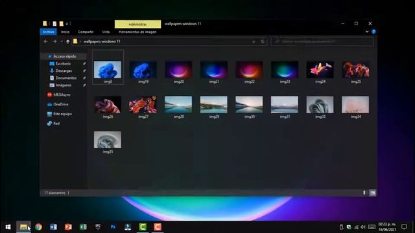Open the notification center icon

[404, 227]
